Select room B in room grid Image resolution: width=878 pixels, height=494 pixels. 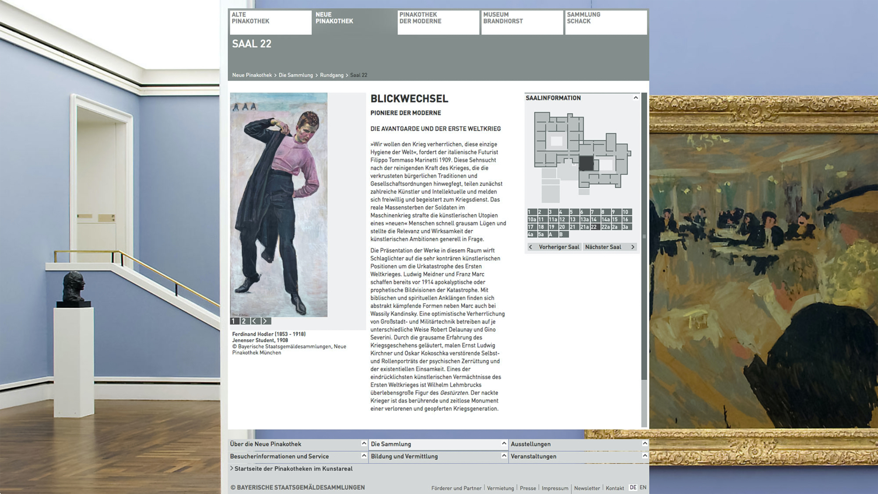click(564, 234)
